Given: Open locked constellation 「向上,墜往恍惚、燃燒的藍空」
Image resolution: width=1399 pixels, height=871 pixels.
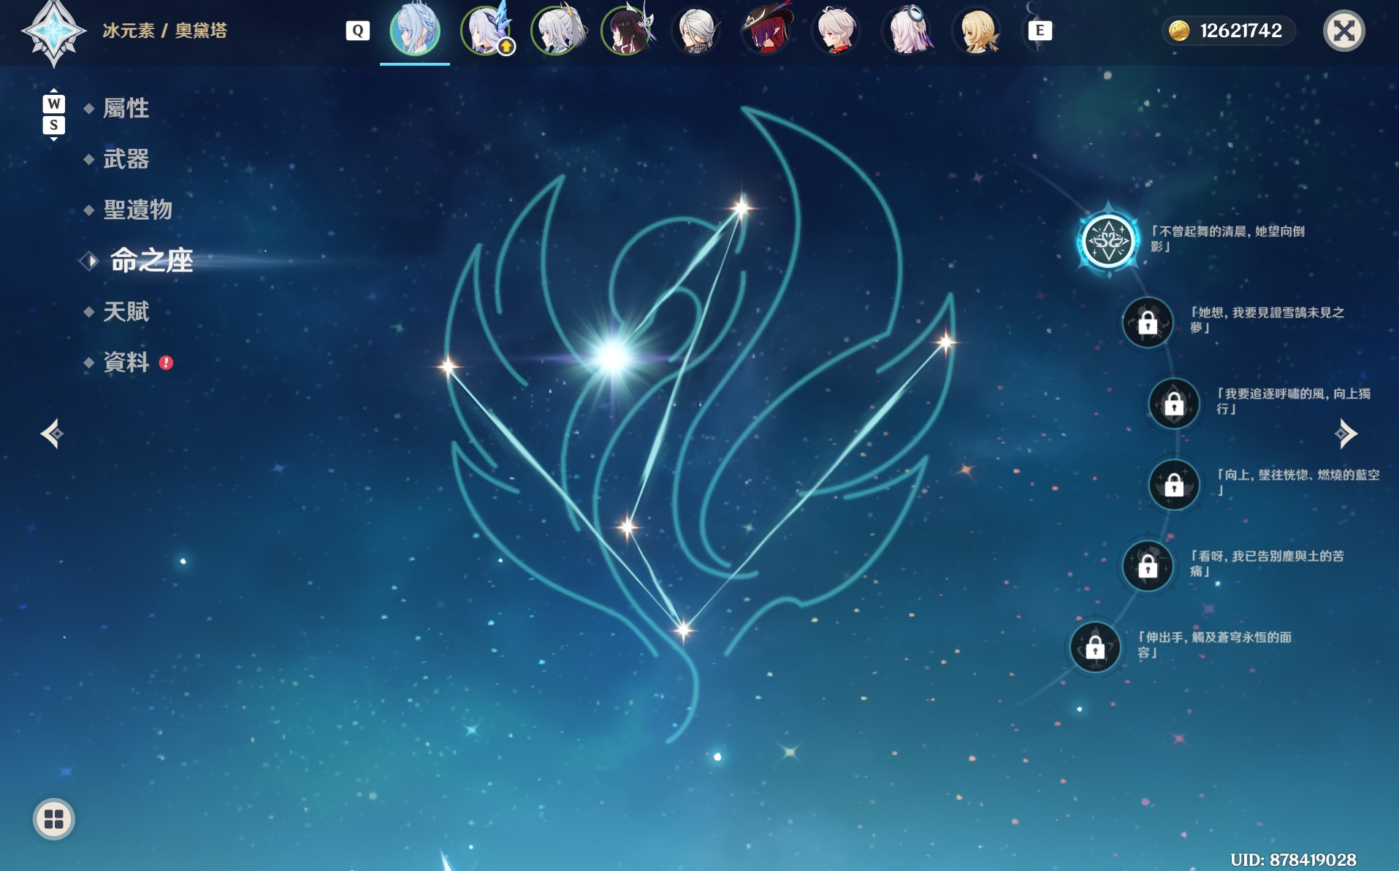Looking at the screenshot, I should (1174, 484).
